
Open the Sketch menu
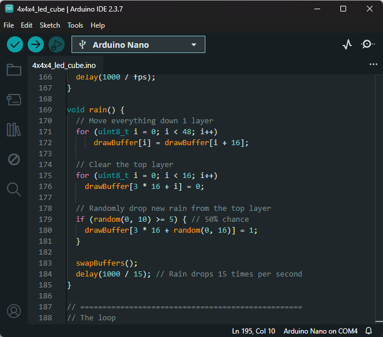pos(50,25)
